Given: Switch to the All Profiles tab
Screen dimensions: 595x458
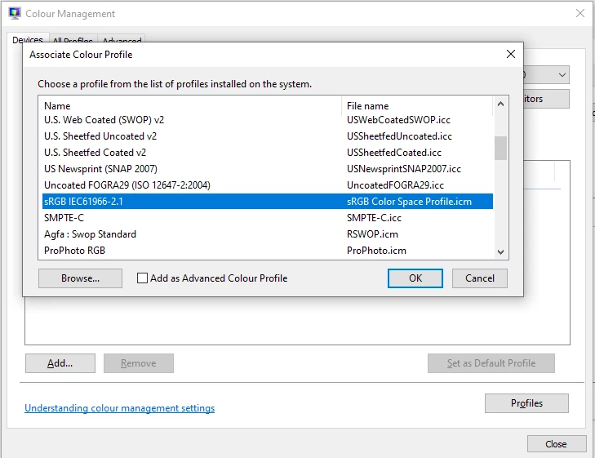Looking at the screenshot, I should (73, 40).
